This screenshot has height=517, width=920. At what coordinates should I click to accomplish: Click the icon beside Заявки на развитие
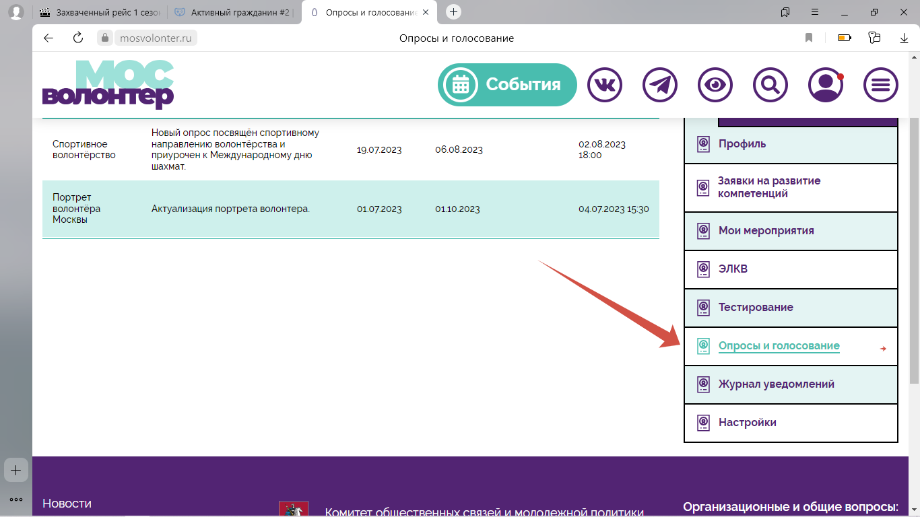(703, 188)
